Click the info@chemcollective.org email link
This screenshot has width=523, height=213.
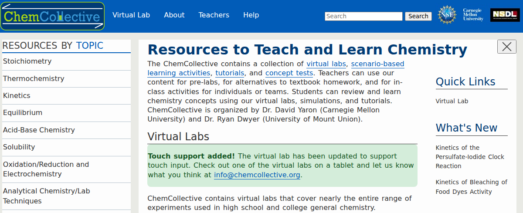pos(257,175)
